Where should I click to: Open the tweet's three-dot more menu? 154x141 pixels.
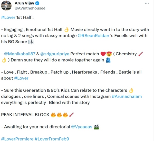(x=147, y=4)
